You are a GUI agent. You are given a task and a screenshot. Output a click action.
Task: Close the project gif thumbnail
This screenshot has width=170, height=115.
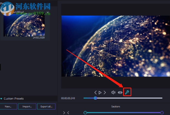point(48,12)
